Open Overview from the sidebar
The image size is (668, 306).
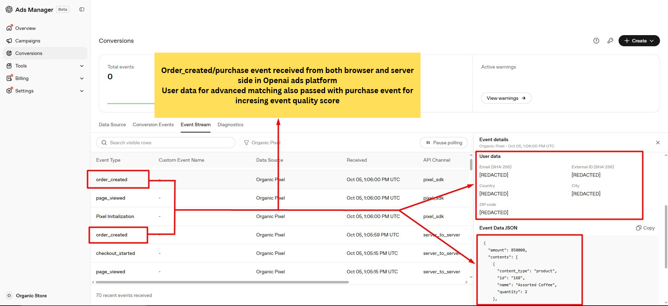tap(45, 28)
